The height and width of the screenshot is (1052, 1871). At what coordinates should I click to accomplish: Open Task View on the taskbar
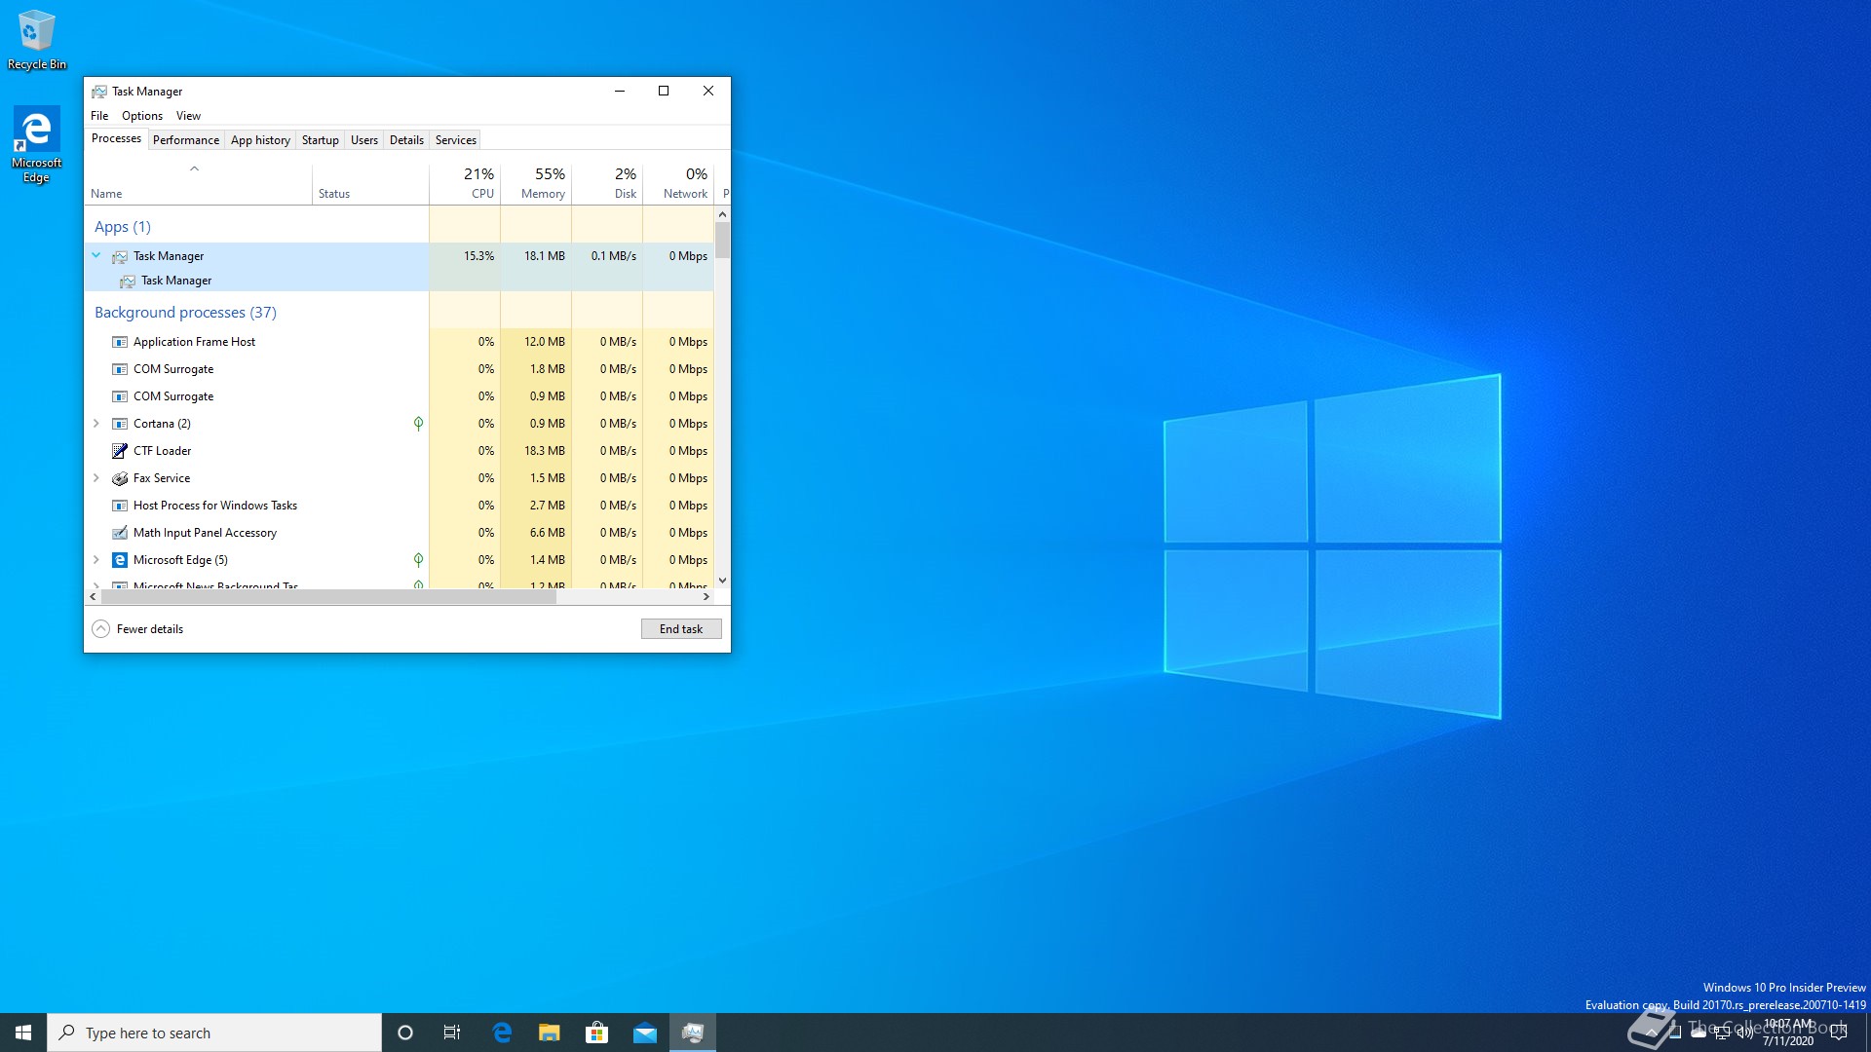tap(452, 1033)
